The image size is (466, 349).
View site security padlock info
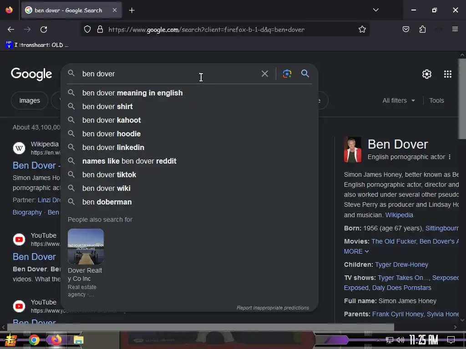(100, 30)
